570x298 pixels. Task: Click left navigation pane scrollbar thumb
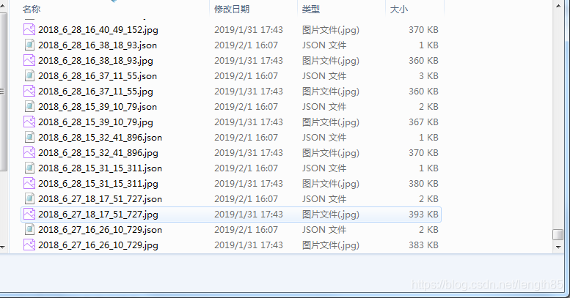pos(2,92)
